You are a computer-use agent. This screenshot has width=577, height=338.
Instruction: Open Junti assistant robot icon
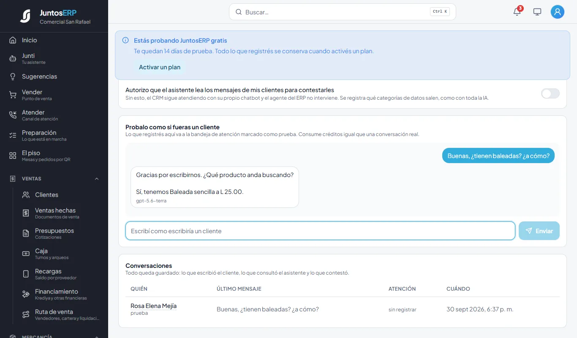pos(13,59)
